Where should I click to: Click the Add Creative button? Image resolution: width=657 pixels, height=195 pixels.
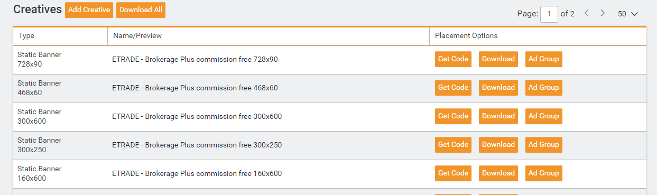(x=89, y=10)
